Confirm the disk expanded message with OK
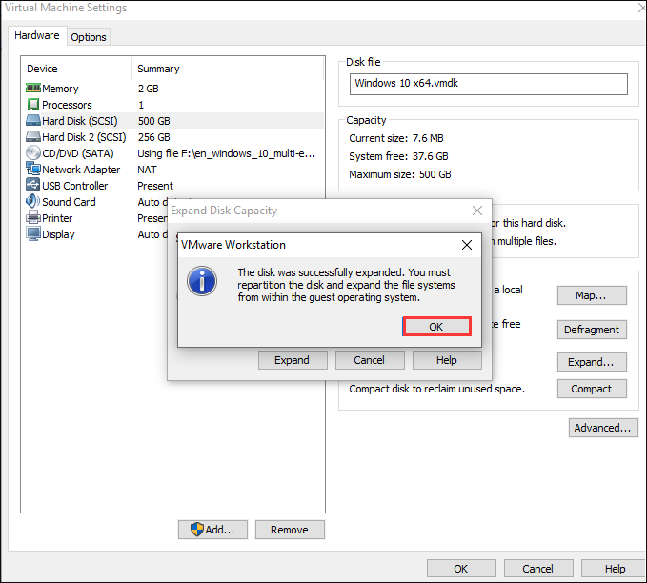 436,327
